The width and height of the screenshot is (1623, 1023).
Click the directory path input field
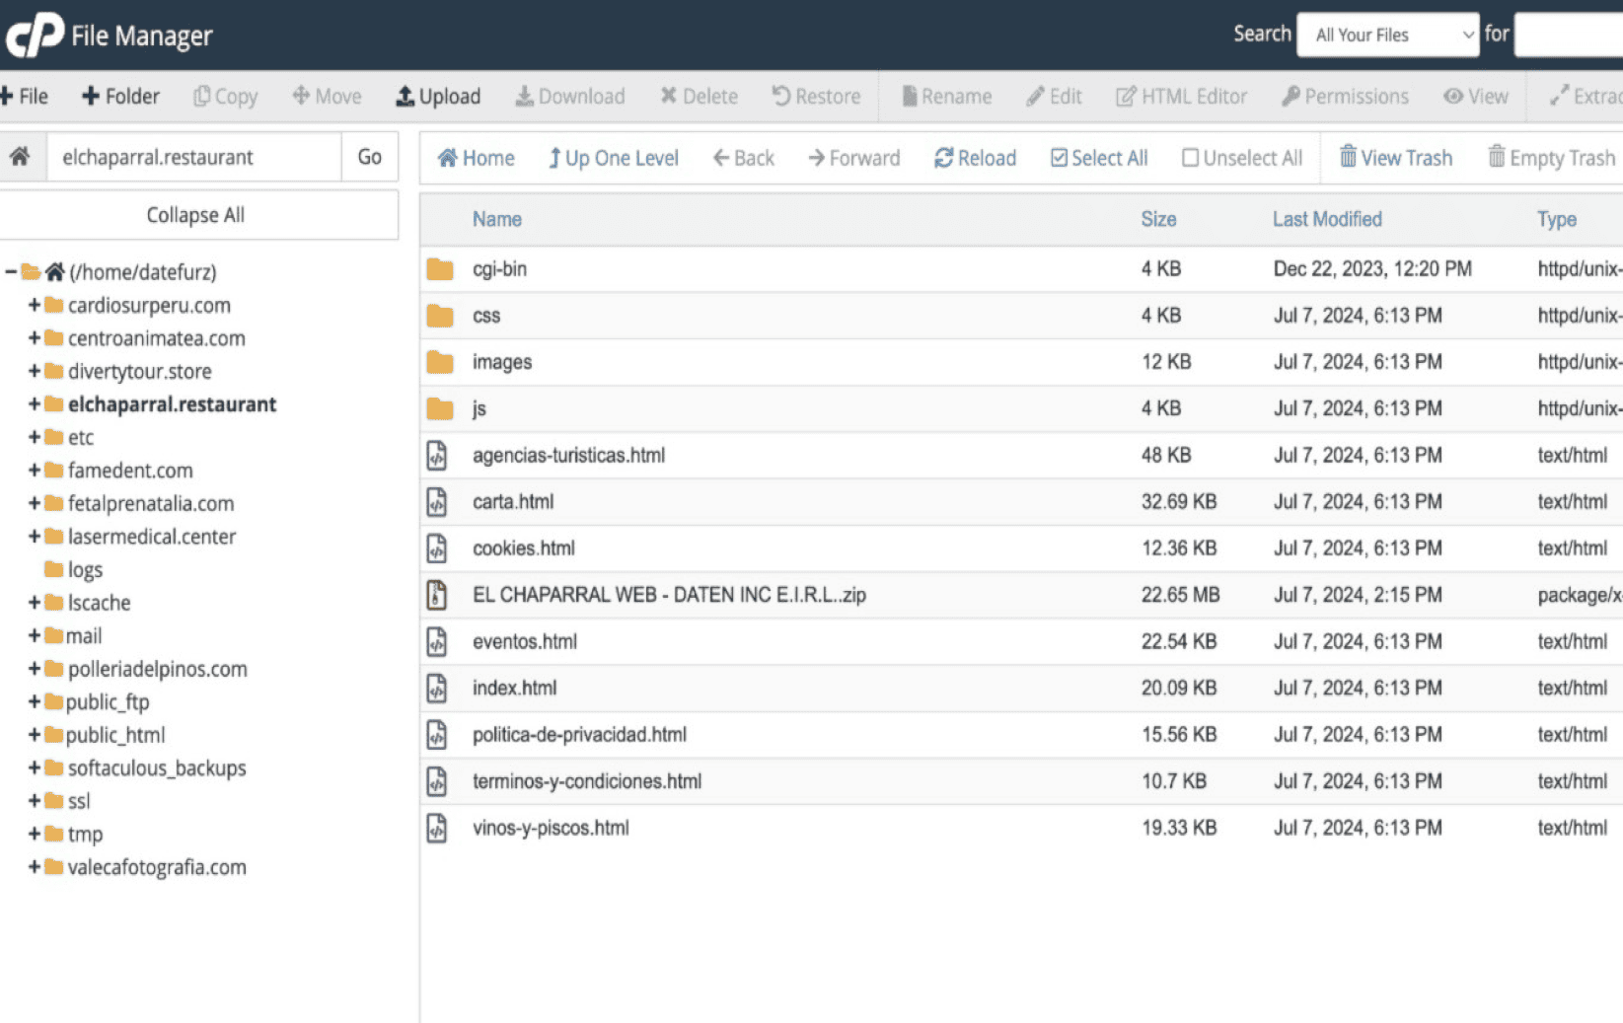point(194,157)
